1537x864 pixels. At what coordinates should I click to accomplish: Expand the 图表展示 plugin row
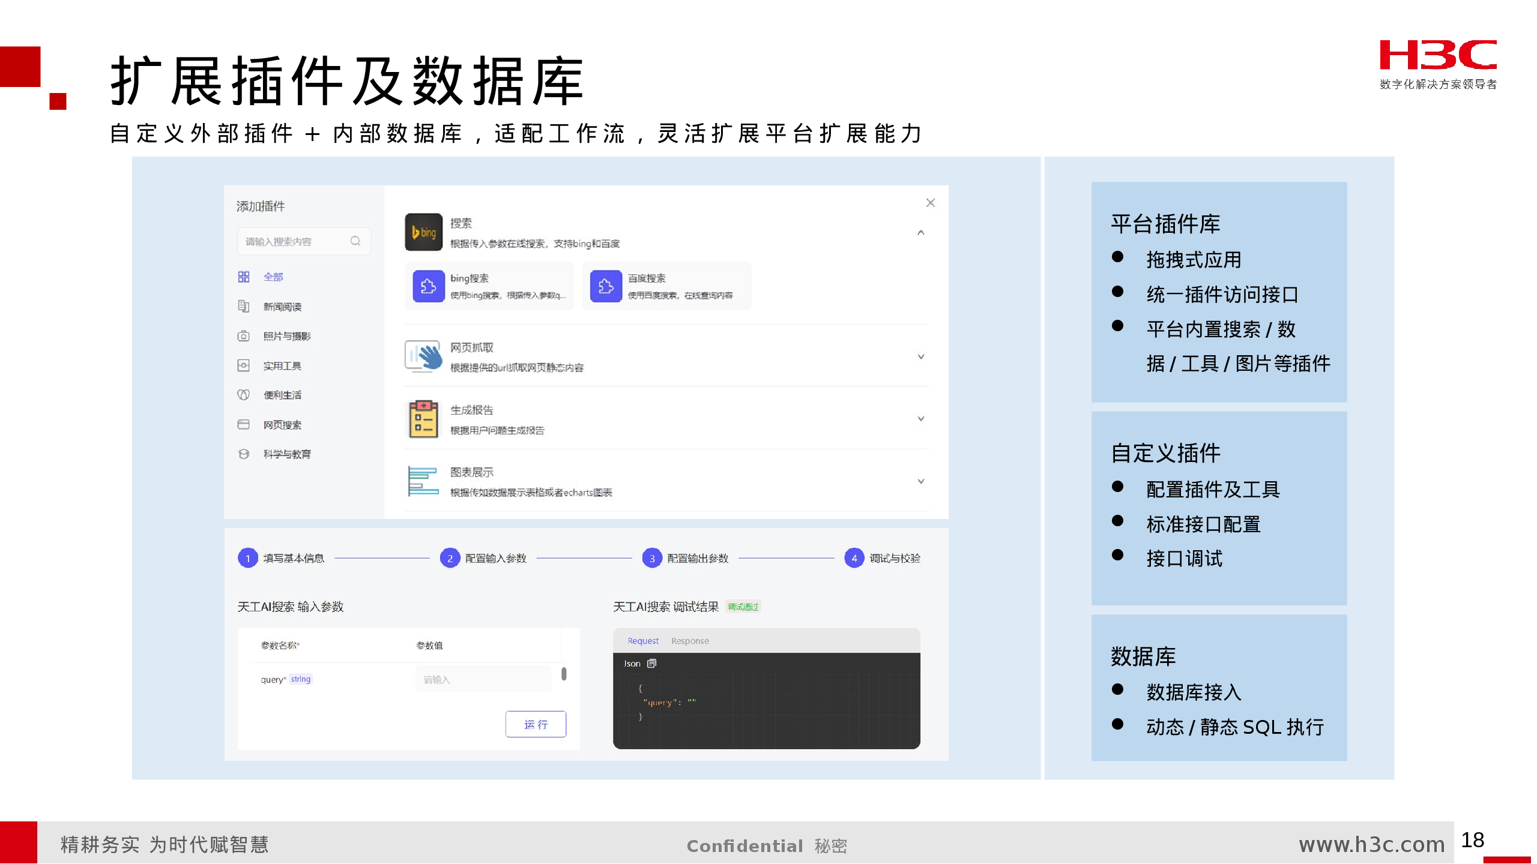pyautogui.click(x=920, y=481)
